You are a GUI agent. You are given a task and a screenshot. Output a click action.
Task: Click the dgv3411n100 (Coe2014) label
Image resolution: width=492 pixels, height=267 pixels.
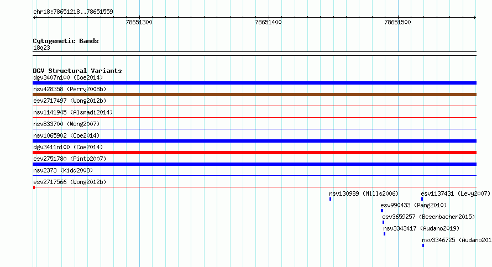68,147
